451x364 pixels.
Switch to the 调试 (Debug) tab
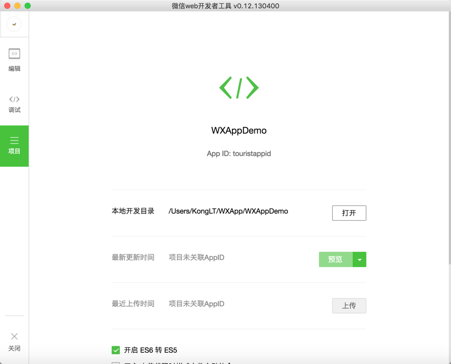click(14, 105)
